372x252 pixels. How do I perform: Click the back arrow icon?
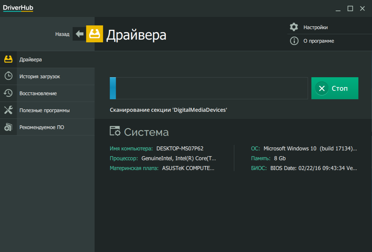coord(79,34)
